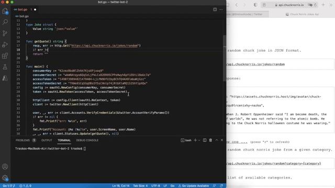This screenshot has width=335, height=188.
Task: Select Chuck Norris Jokes Api Safari tab
Action: 302,14
